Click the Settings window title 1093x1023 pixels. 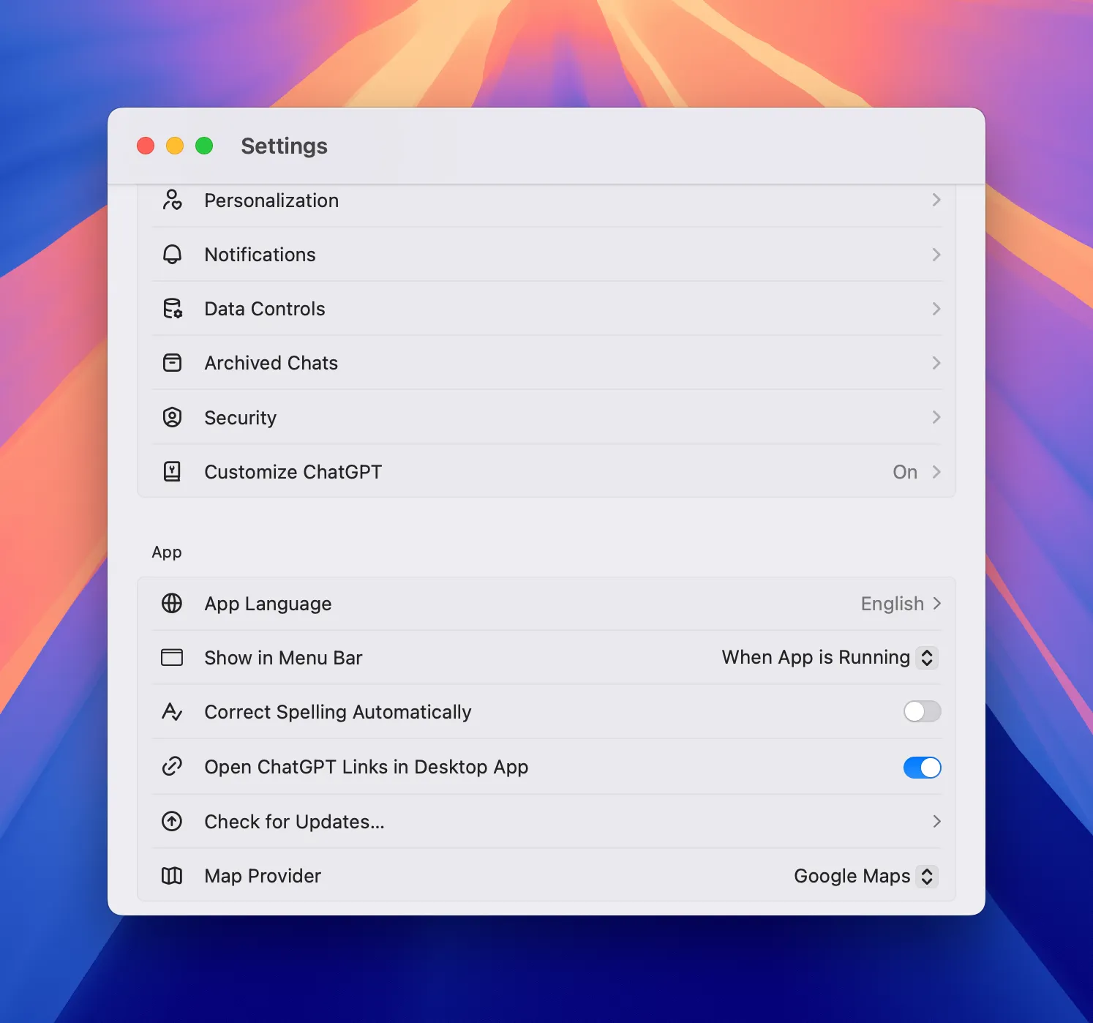pyautogui.click(x=284, y=146)
